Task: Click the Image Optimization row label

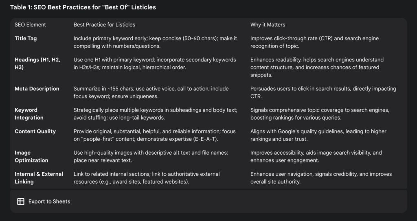Action: coord(31,156)
